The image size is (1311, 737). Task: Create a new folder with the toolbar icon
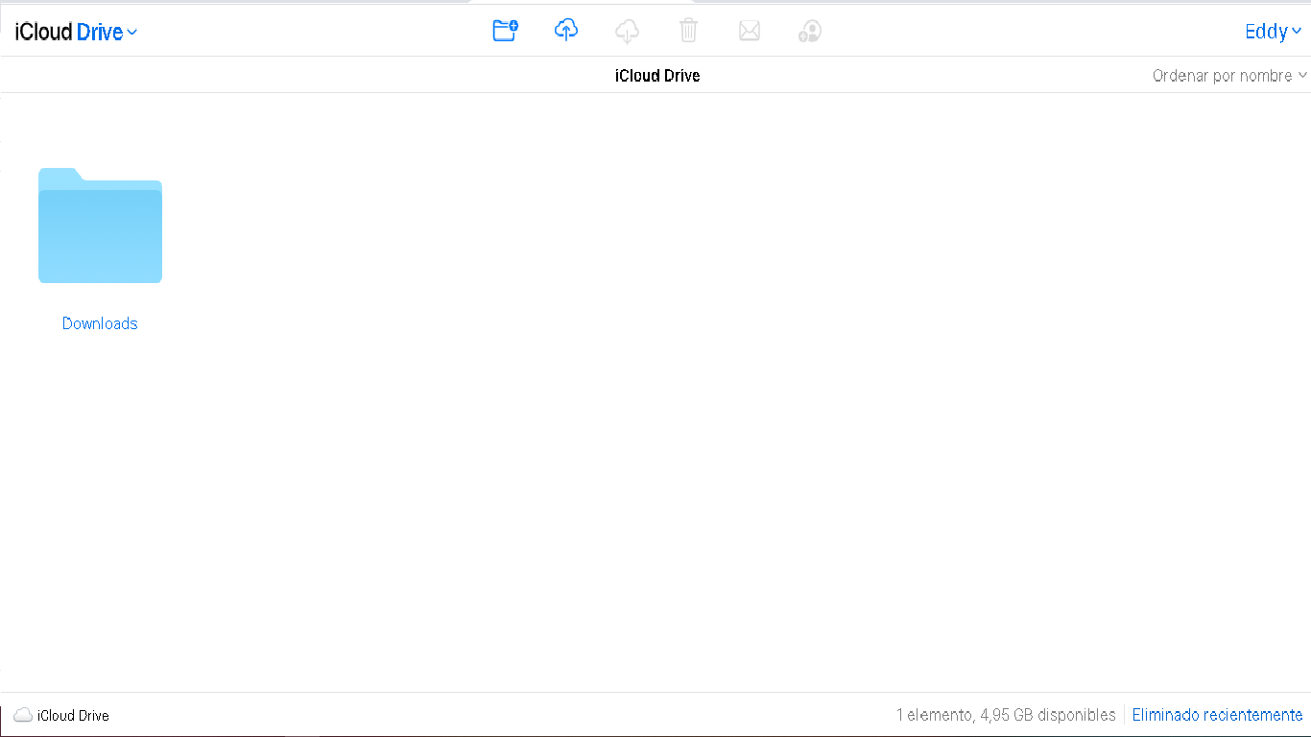click(x=505, y=31)
